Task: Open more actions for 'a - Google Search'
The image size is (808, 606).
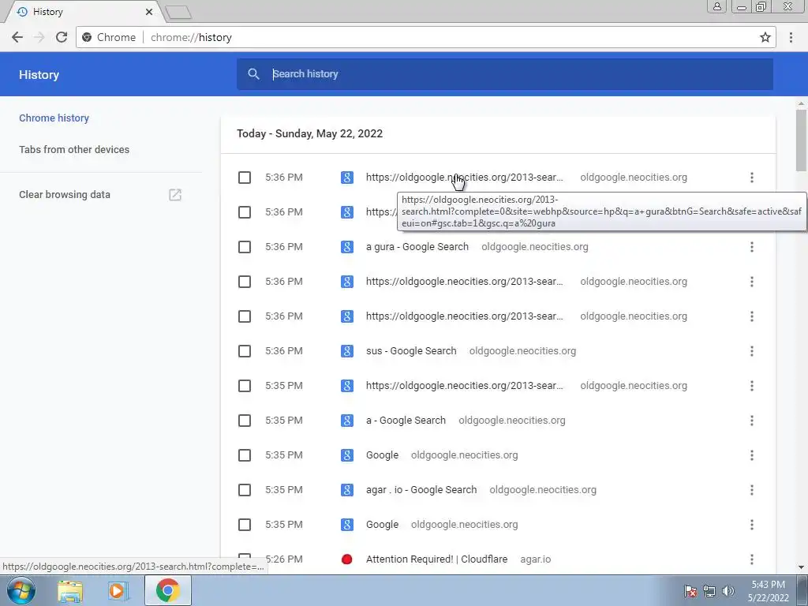Action: (x=752, y=421)
